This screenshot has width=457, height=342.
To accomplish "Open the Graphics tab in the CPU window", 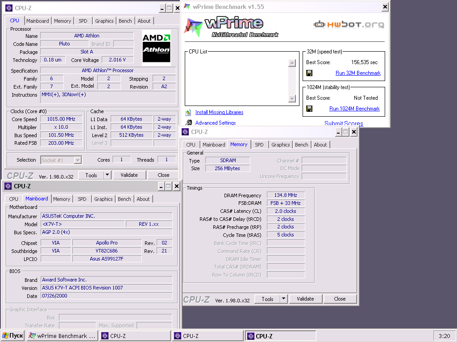I will coord(104,21).
